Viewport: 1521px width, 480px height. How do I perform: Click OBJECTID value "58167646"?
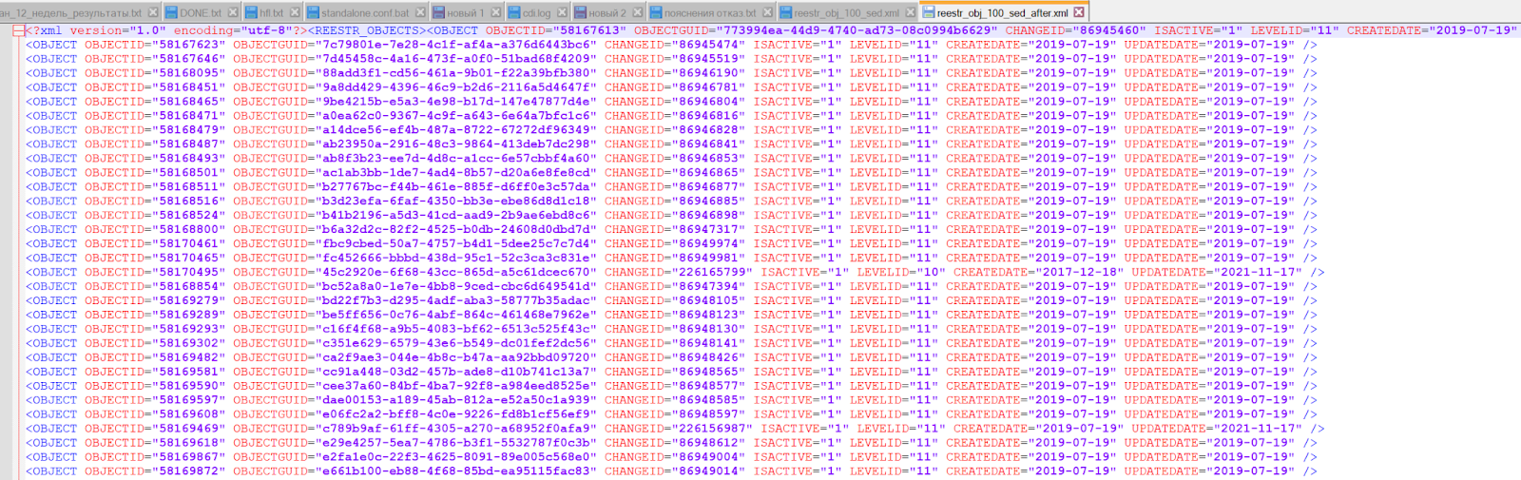tap(188, 59)
